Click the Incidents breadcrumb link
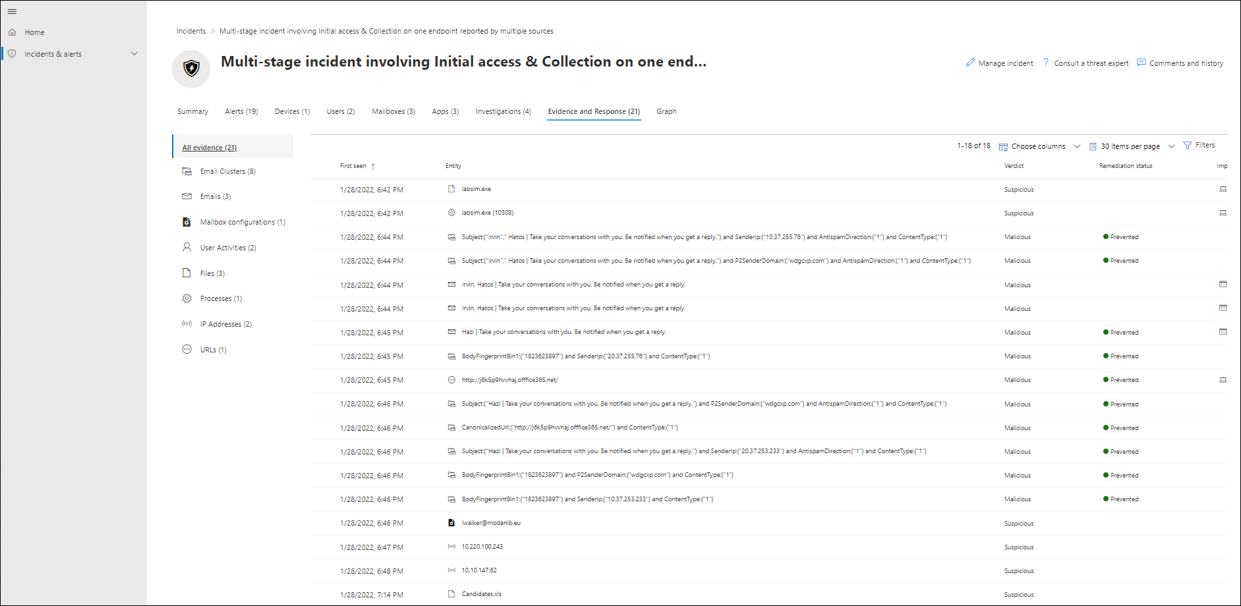Viewport: 1241px width, 606px height. tap(191, 31)
